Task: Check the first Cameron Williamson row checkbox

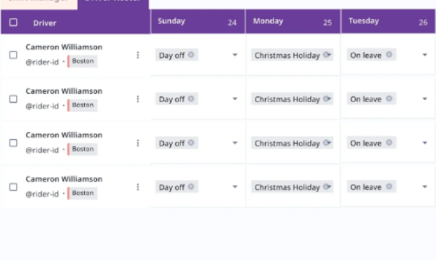Action: click(x=14, y=55)
